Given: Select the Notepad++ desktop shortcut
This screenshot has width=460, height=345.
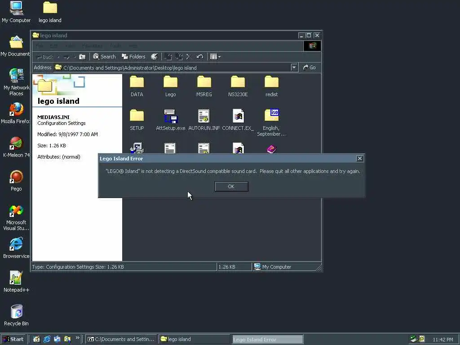Looking at the screenshot, I should (16, 282).
